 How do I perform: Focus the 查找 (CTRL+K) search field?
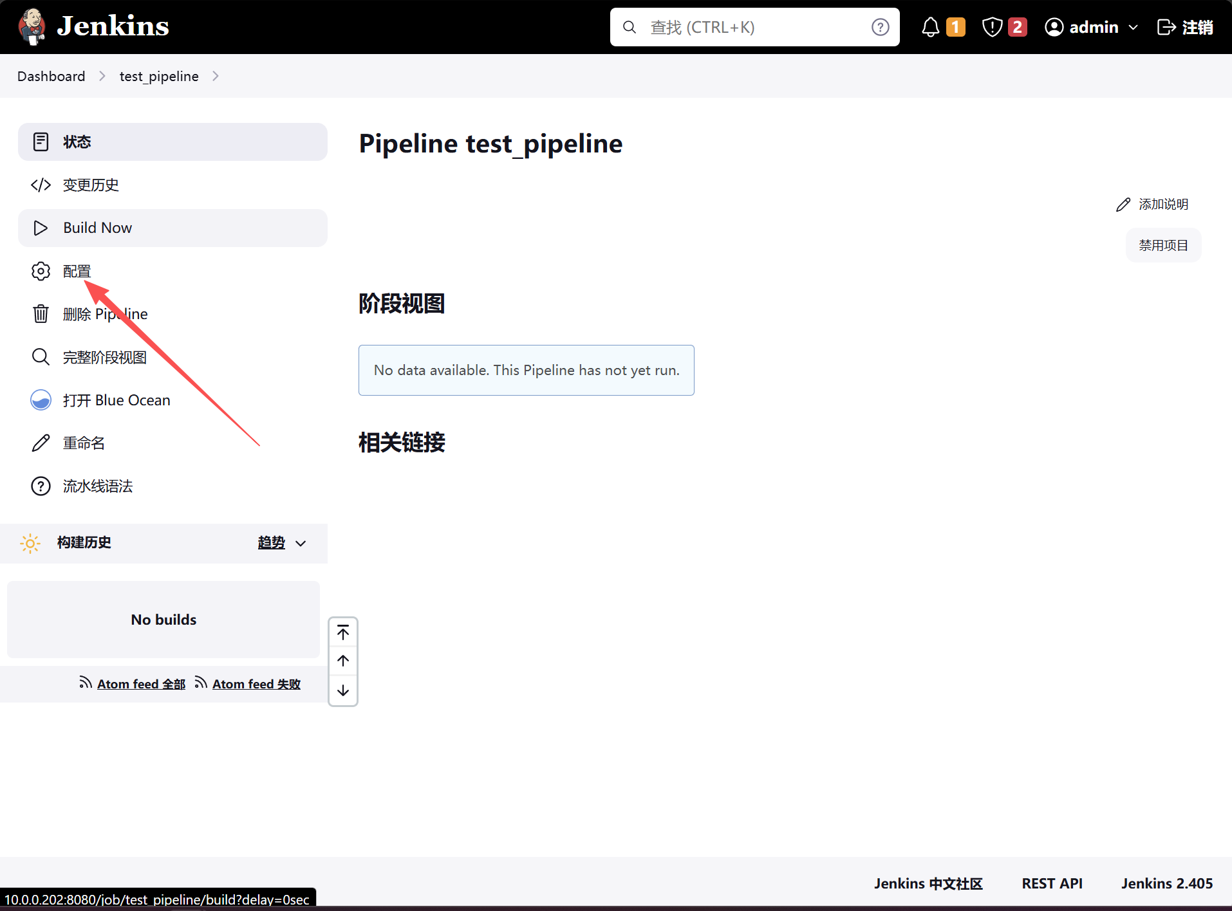pyautogui.click(x=754, y=27)
